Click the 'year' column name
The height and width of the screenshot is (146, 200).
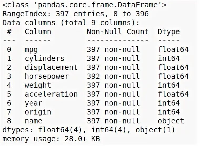tap(33, 103)
